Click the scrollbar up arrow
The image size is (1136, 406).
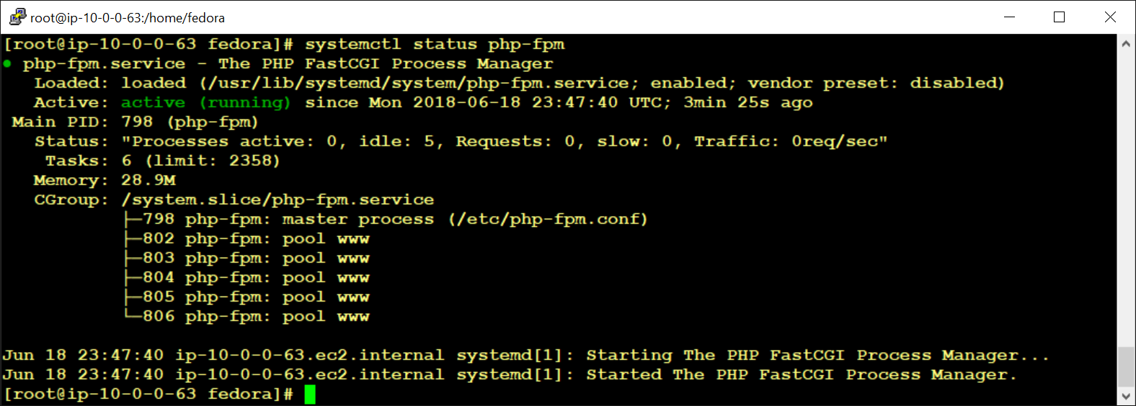pyautogui.click(x=1126, y=44)
